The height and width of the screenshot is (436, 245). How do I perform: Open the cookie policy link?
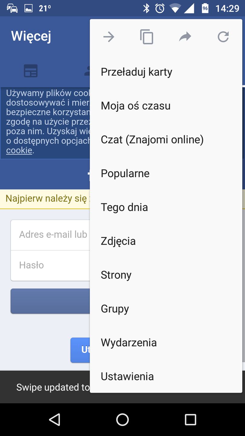[19, 150]
